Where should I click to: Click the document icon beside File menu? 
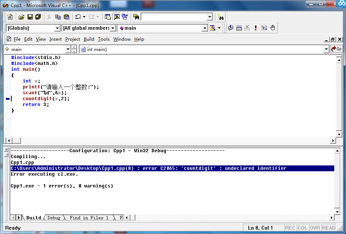coord(9,39)
